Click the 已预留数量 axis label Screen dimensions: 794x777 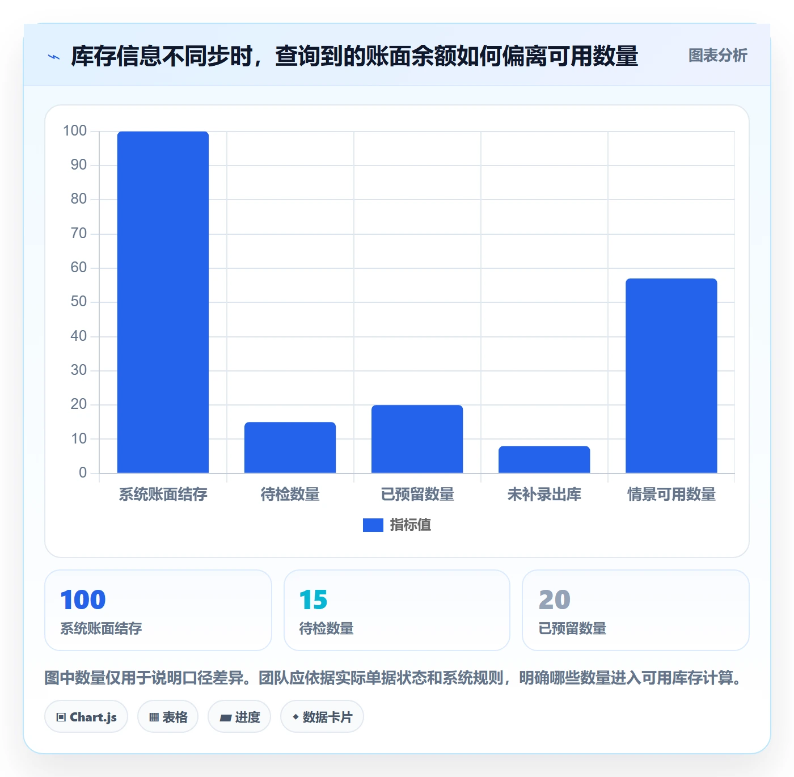click(417, 495)
